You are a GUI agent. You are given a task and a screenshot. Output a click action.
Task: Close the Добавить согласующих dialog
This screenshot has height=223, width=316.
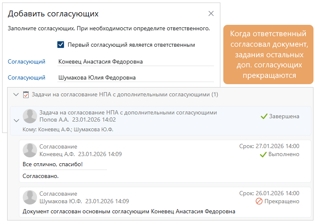pyautogui.click(x=211, y=13)
